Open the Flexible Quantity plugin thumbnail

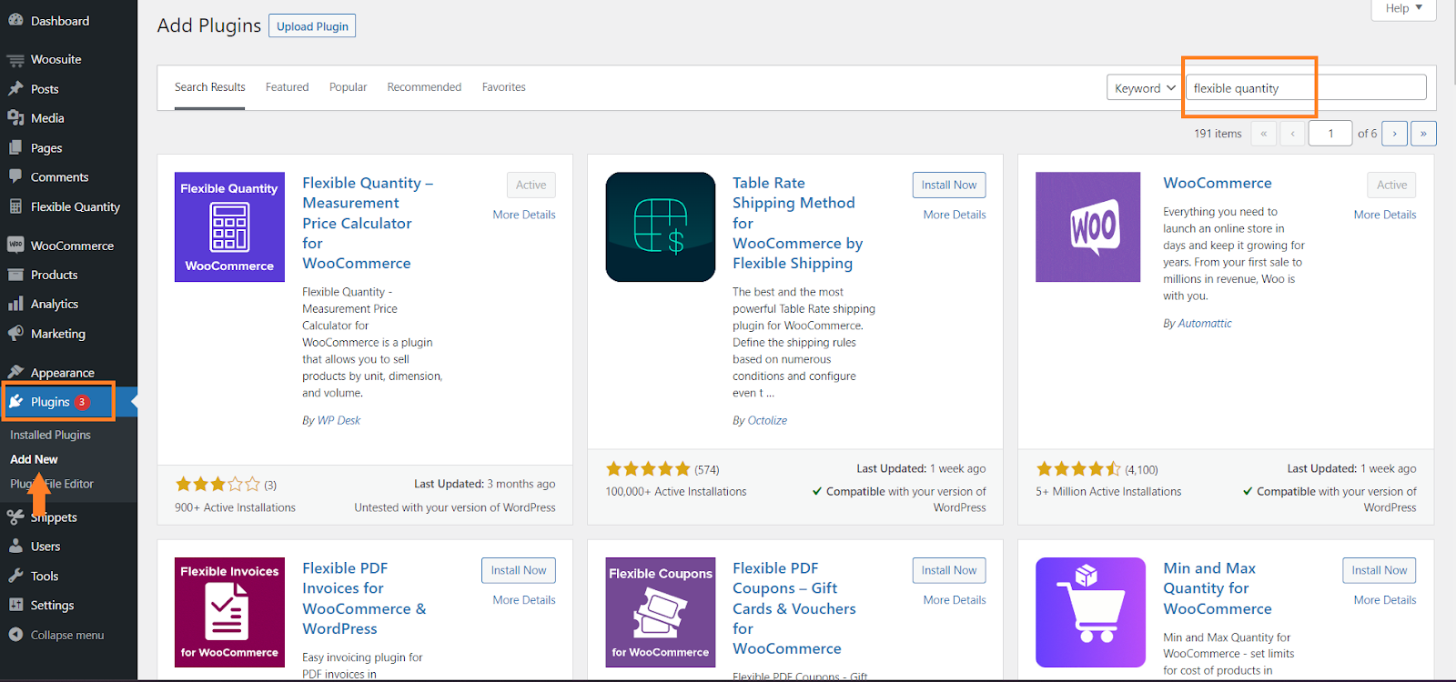point(229,226)
